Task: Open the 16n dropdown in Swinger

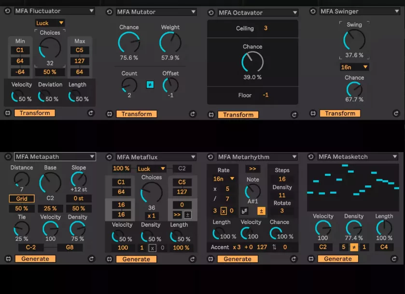Action: coord(354,67)
